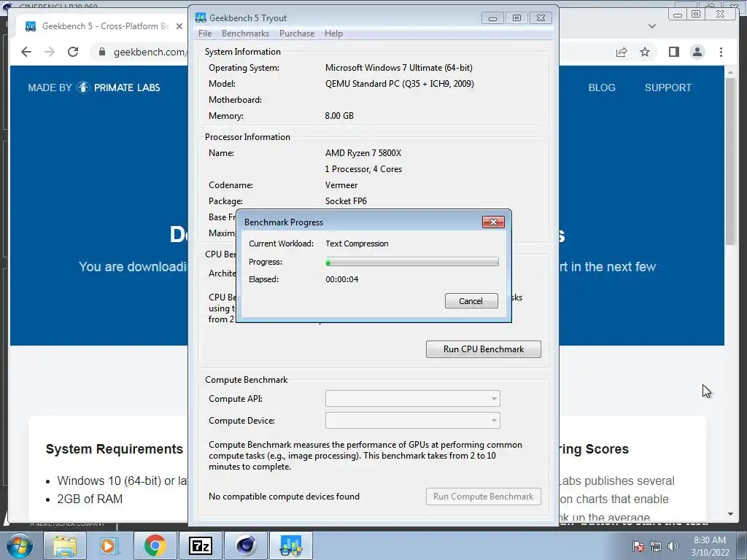Bookmark this page with the star
This screenshot has height=560, width=747.
[645, 52]
